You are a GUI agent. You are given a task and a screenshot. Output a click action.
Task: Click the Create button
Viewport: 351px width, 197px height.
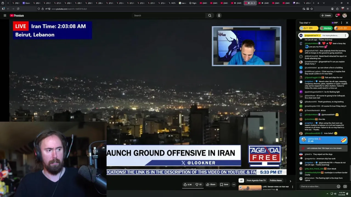coord(326,16)
